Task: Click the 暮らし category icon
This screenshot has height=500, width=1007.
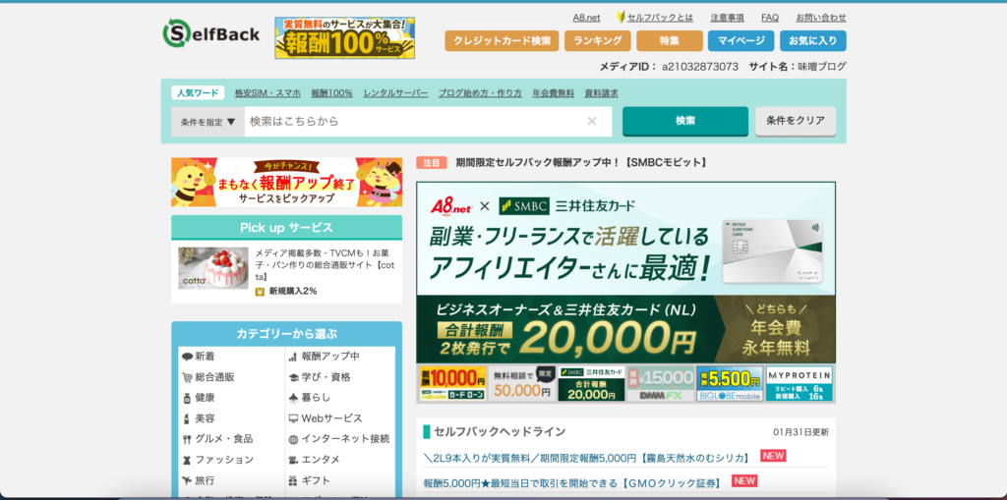Action: click(293, 398)
